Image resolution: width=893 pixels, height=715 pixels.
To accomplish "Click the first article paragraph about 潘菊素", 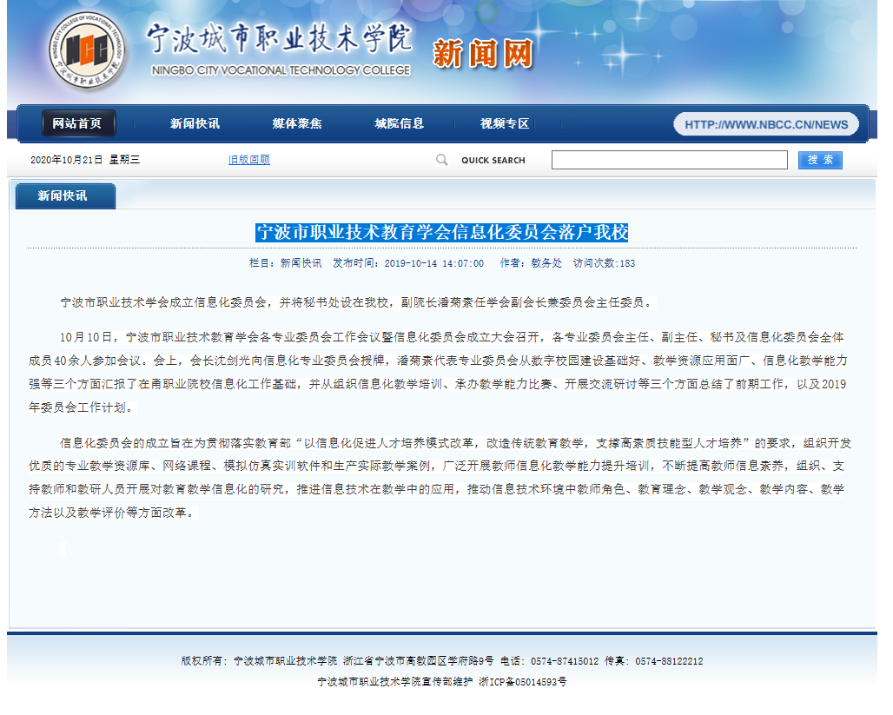I will (x=358, y=302).
